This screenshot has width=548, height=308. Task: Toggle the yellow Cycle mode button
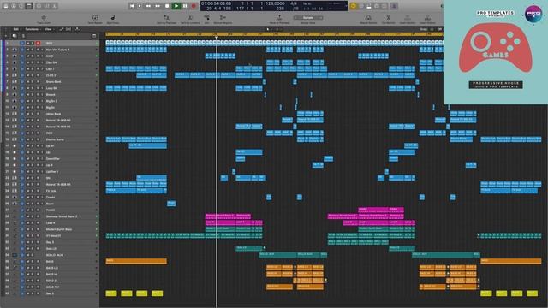pos(354,6)
